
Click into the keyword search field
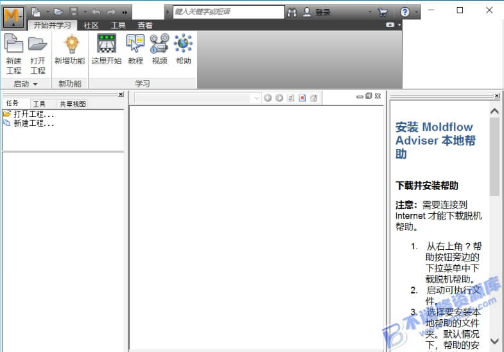coord(229,12)
